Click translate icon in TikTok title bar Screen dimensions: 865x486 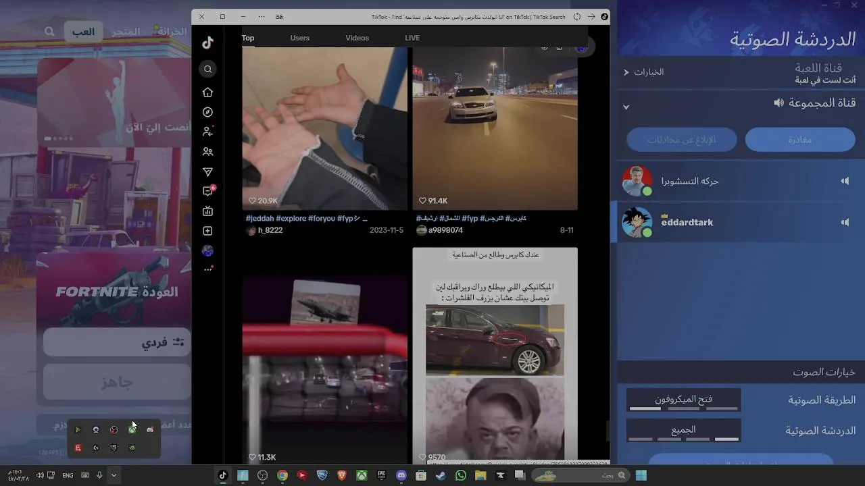point(280,16)
